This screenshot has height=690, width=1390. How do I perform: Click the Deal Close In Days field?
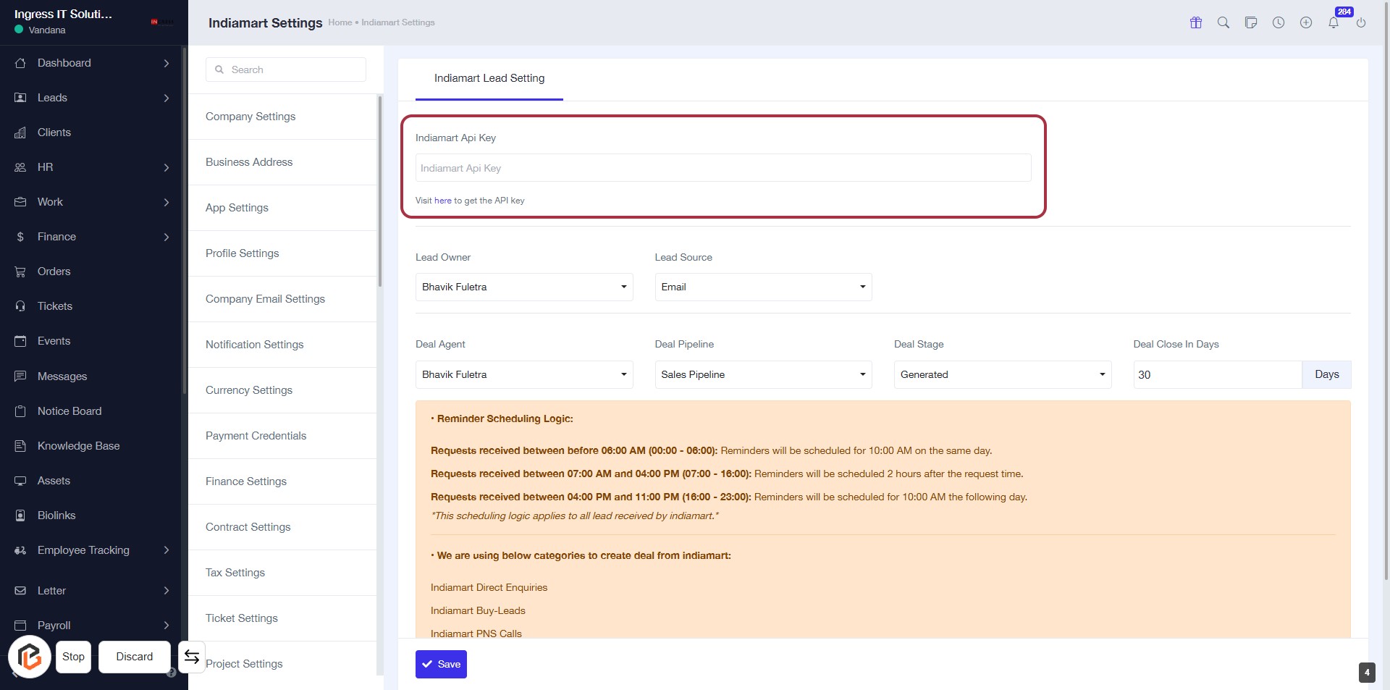point(1217,374)
